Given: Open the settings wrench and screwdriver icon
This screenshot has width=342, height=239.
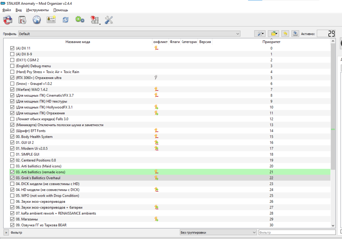Looking at the screenshot, I should [x=109, y=20].
